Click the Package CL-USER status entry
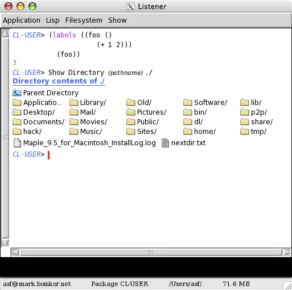Viewport: 292px width, 290px height. 120,284
